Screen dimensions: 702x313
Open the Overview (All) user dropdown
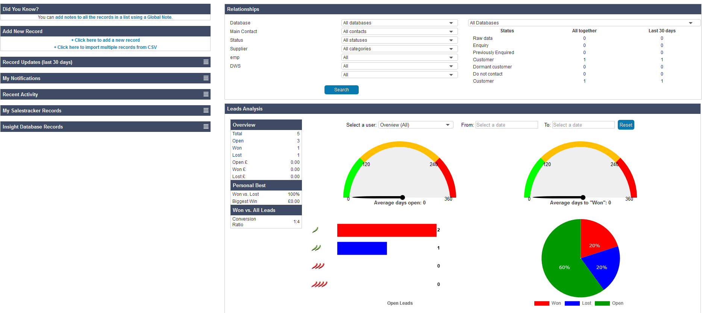click(415, 125)
